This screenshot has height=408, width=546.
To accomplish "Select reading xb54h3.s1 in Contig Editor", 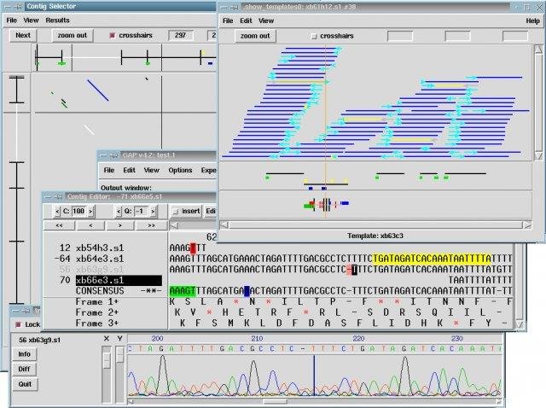I will point(100,248).
